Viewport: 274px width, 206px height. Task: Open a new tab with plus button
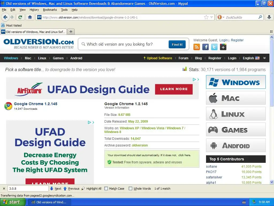coord(71,32)
